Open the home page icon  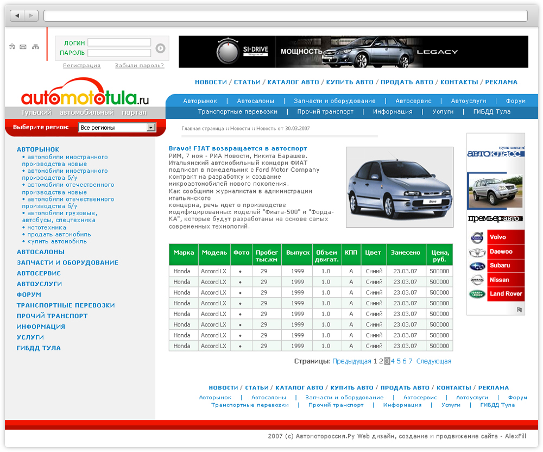[12, 46]
